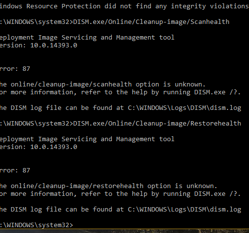Select the restorehealth option is unknown message
This screenshot has width=249, height=233.
pos(108,186)
